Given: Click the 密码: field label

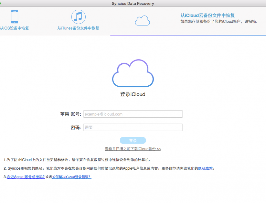Looking at the screenshot, I should [x=76, y=128].
